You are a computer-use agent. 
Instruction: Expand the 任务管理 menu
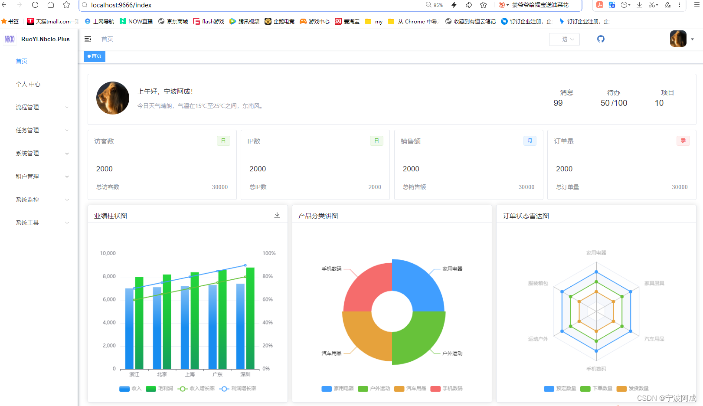pos(39,130)
